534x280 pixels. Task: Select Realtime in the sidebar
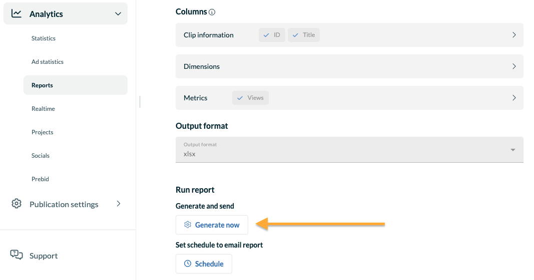click(x=43, y=109)
